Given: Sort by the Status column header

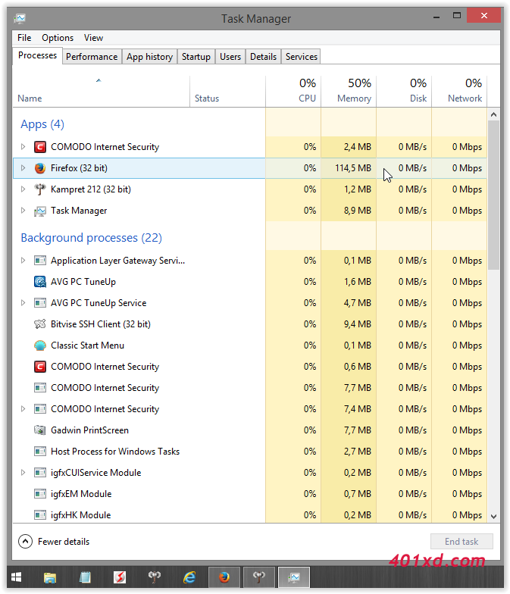Looking at the screenshot, I should (227, 92).
